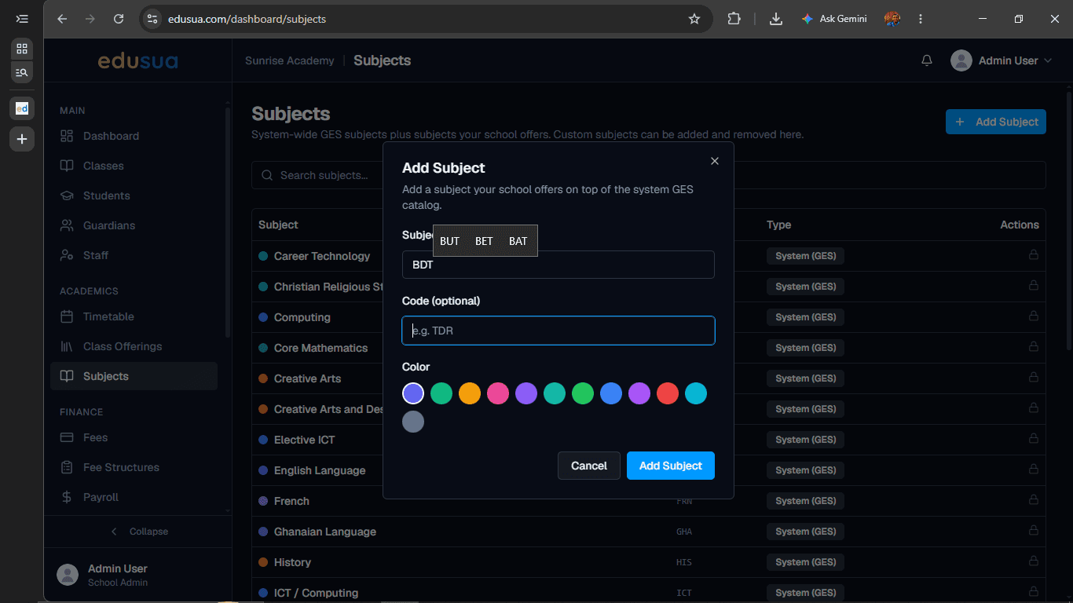Click the site information icon in address bar
Viewport: 1073px width, 603px height.
pos(152,19)
